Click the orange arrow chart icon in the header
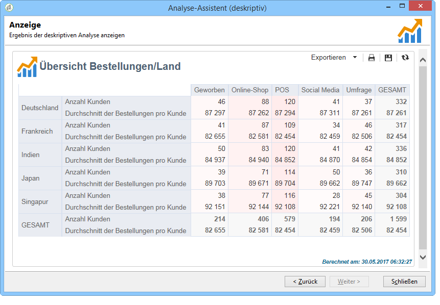 [x=410, y=31]
